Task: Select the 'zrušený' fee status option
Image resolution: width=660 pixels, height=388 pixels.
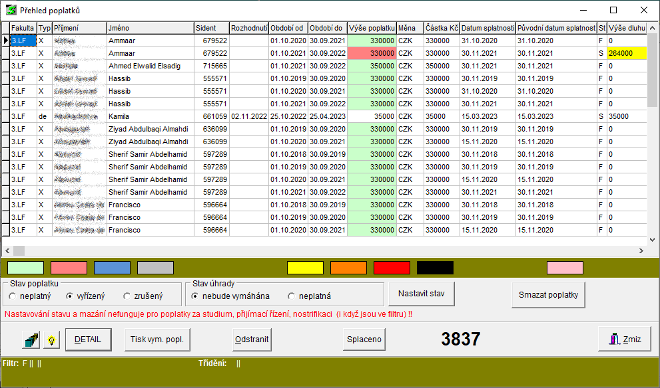Action: [127, 296]
